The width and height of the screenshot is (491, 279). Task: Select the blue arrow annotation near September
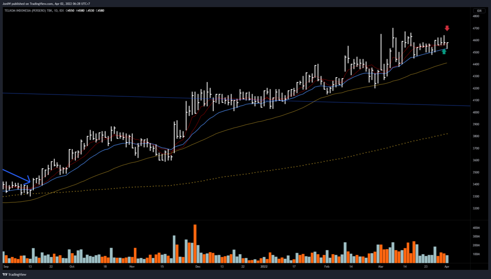pos(17,176)
